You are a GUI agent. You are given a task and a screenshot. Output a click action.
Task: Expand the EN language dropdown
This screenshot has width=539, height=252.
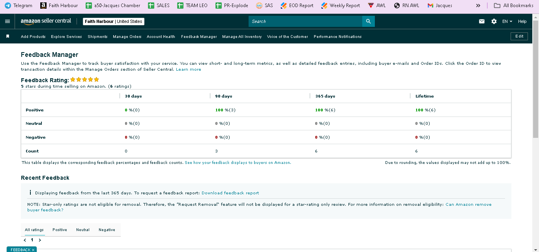click(x=507, y=21)
